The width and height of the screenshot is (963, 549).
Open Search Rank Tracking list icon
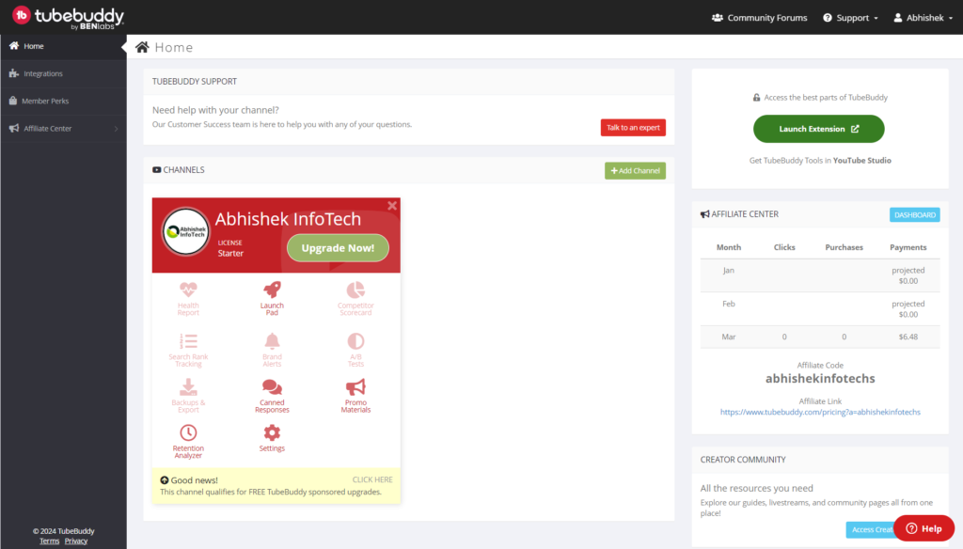click(188, 341)
